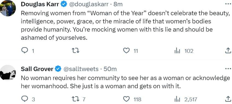The width and height of the screenshot is (232, 104).
Task: Open the 50m timestamp on Sall Grover's tweet
Action: [110, 69]
